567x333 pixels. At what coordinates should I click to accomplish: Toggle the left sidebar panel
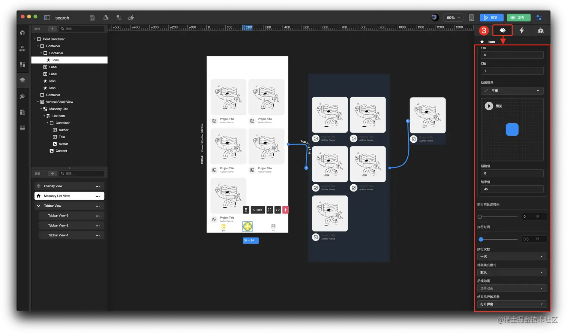47,18
